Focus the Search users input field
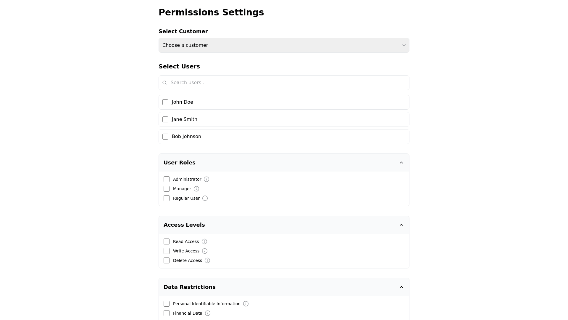The height and width of the screenshot is (320, 568). tap(287, 83)
